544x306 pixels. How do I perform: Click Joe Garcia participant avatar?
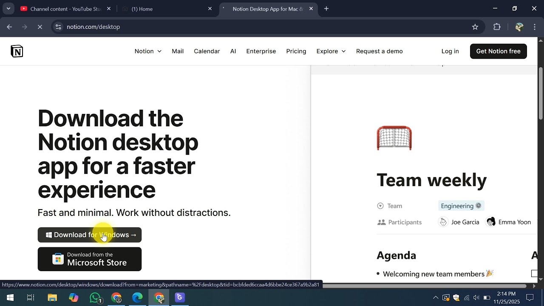[443, 222]
